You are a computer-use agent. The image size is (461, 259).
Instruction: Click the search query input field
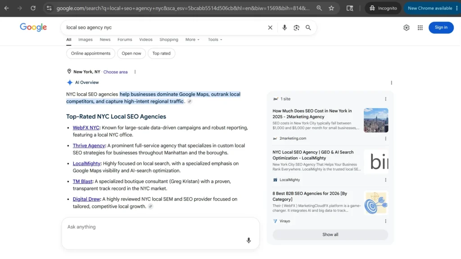coord(165,27)
